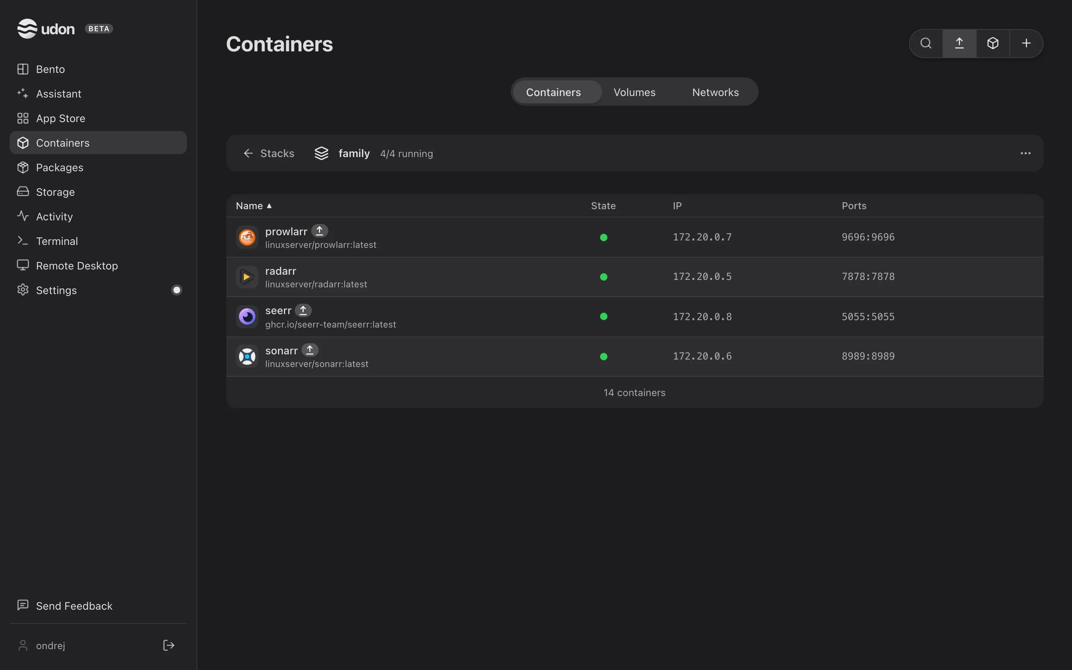Open the seerr container name
1072x670 pixels.
278,311
